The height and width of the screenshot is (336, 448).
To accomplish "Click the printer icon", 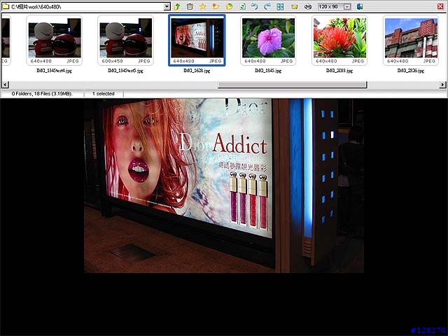I will [308, 6].
